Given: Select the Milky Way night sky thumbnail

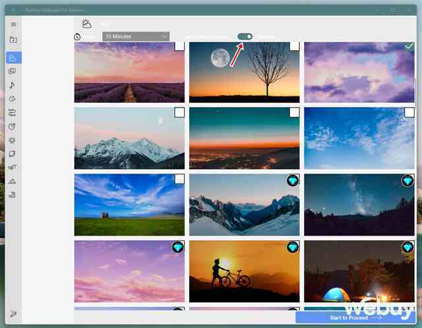Looking at the screenshot, I should (359, 205).
